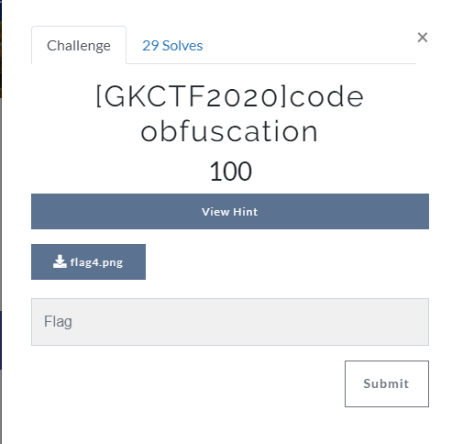Open the View Hint button
452x444 pixels.
tap(230, 211)
